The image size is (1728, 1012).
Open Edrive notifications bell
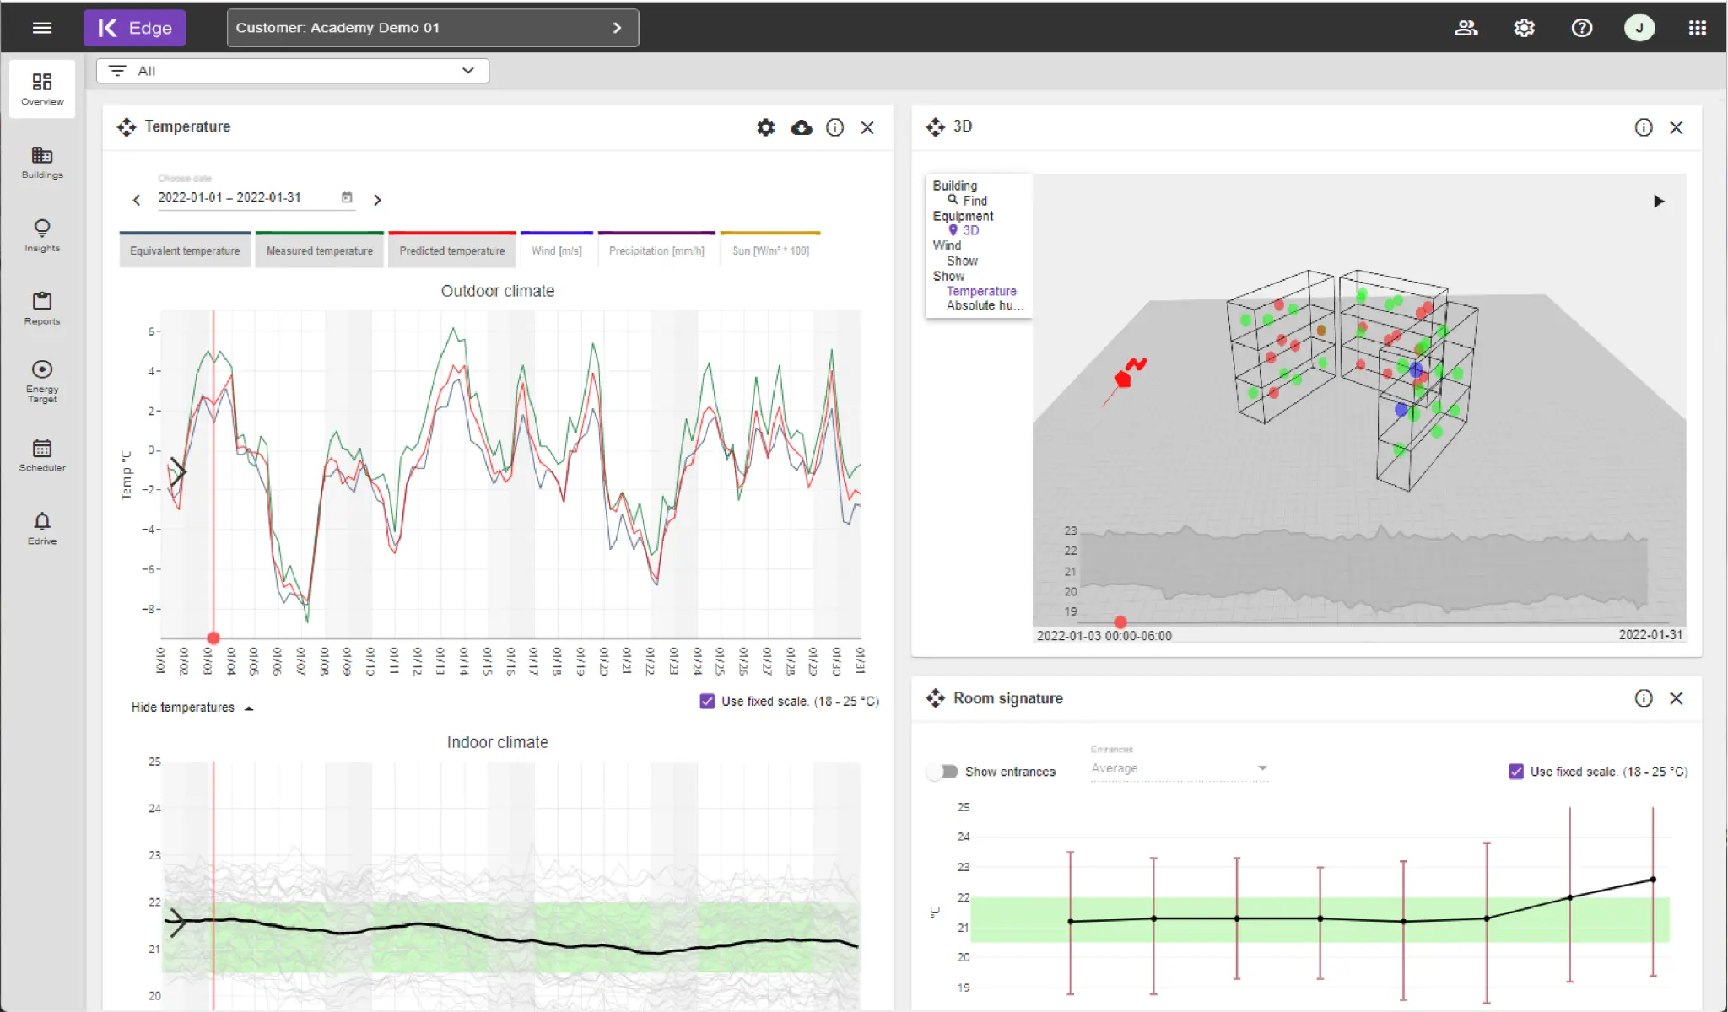(x=42, y=528)
